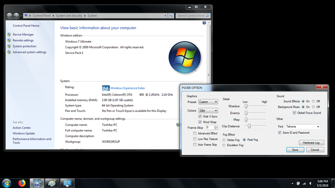This screenshot has height=188, width=335.
Task: Go back in the Control Panel window
Action: point(9,15)
